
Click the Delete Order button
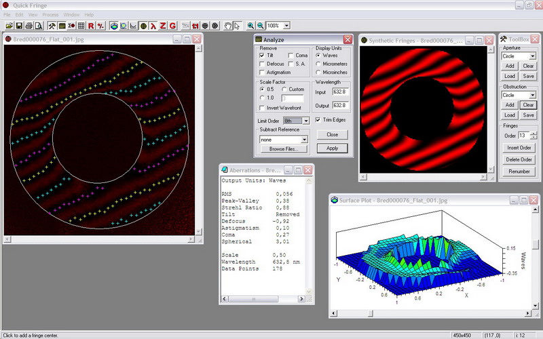click(x=519, y=159)
